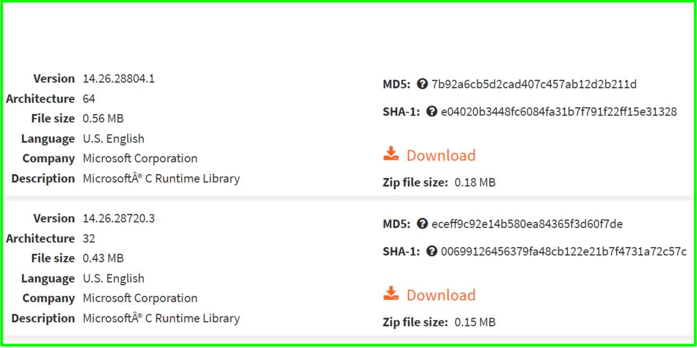Screen dimensions: 697x348
Task: Select the MD5 hash starting with 7b92a6cb
Action: [x=534, y=85]
